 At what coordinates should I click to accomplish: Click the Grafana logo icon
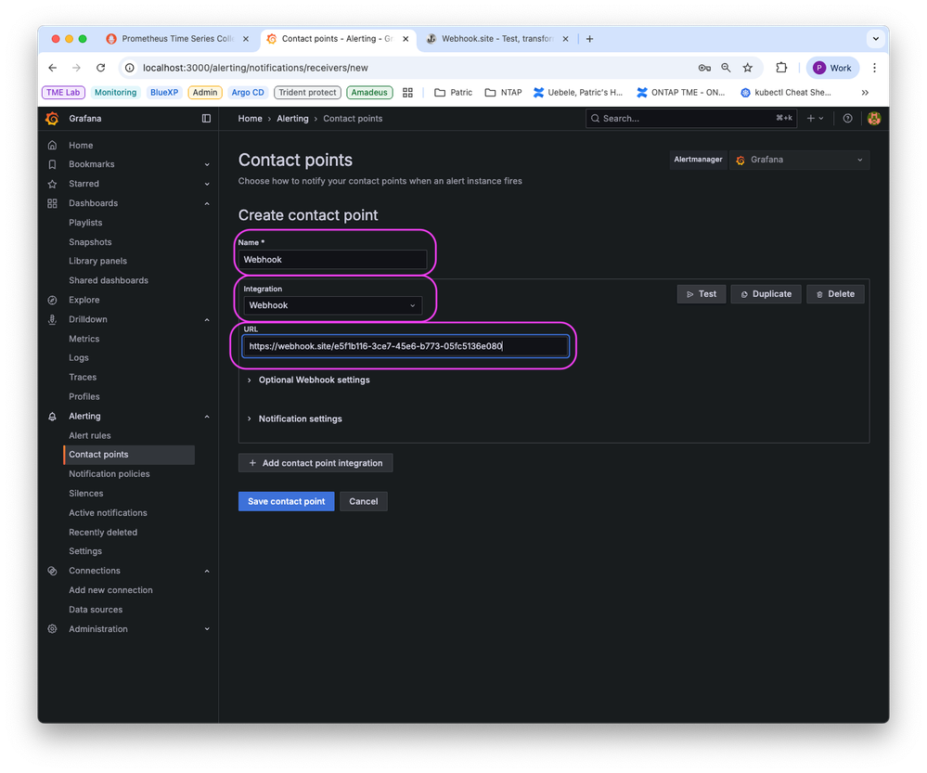pos(53,119)
